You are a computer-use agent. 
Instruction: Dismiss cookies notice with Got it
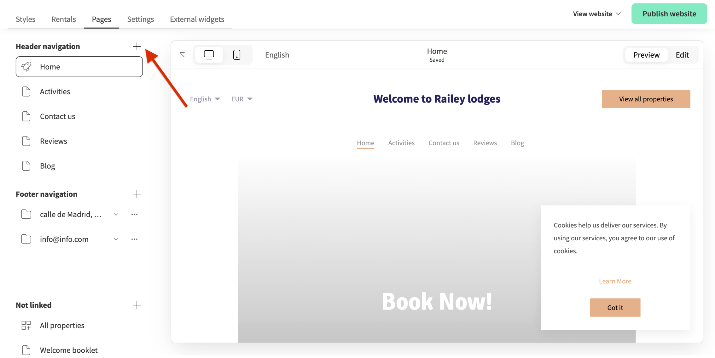[x=615, y=307]
